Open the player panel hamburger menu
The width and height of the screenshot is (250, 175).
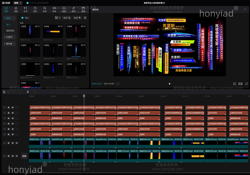245,10
